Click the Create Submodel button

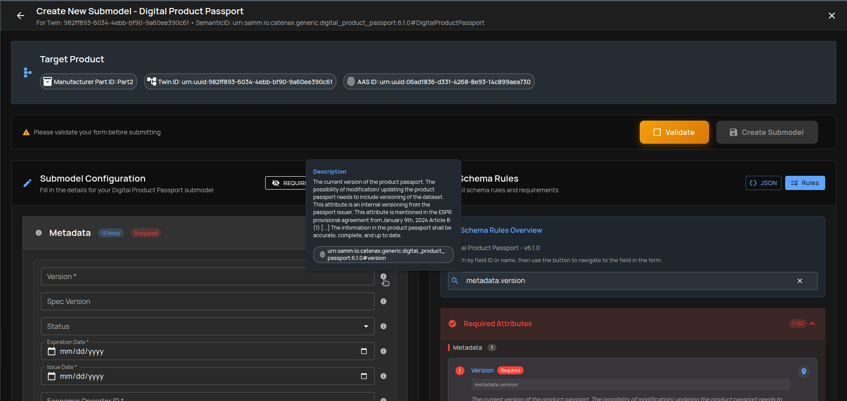point(766,132)
